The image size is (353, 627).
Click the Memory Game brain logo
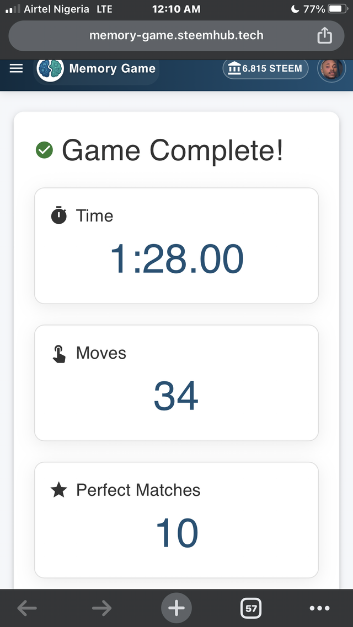50,69
